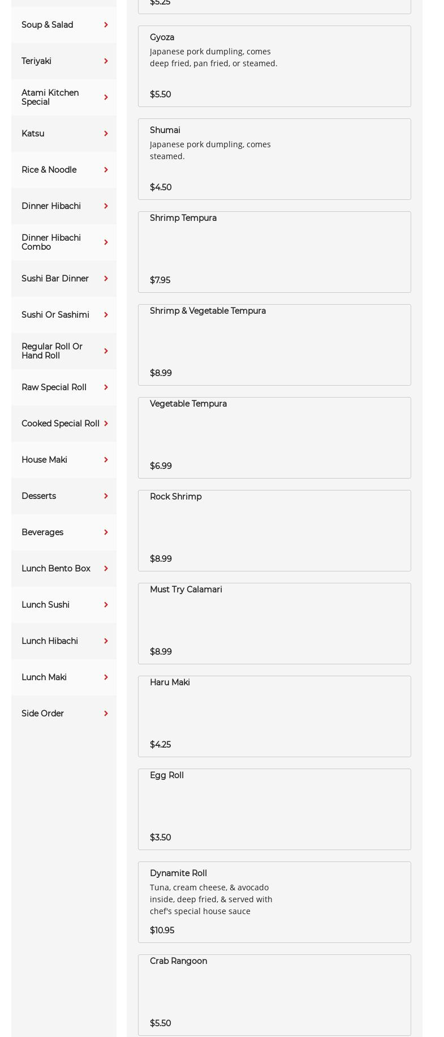Click the chevron beside Atami Kitchen Special
The width and height of the screenshot is (444, 1037).
tap(106, 97)
